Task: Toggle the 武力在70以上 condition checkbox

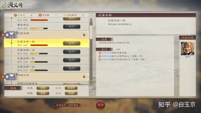Action: pyautogui.click(x=100, y=56)
